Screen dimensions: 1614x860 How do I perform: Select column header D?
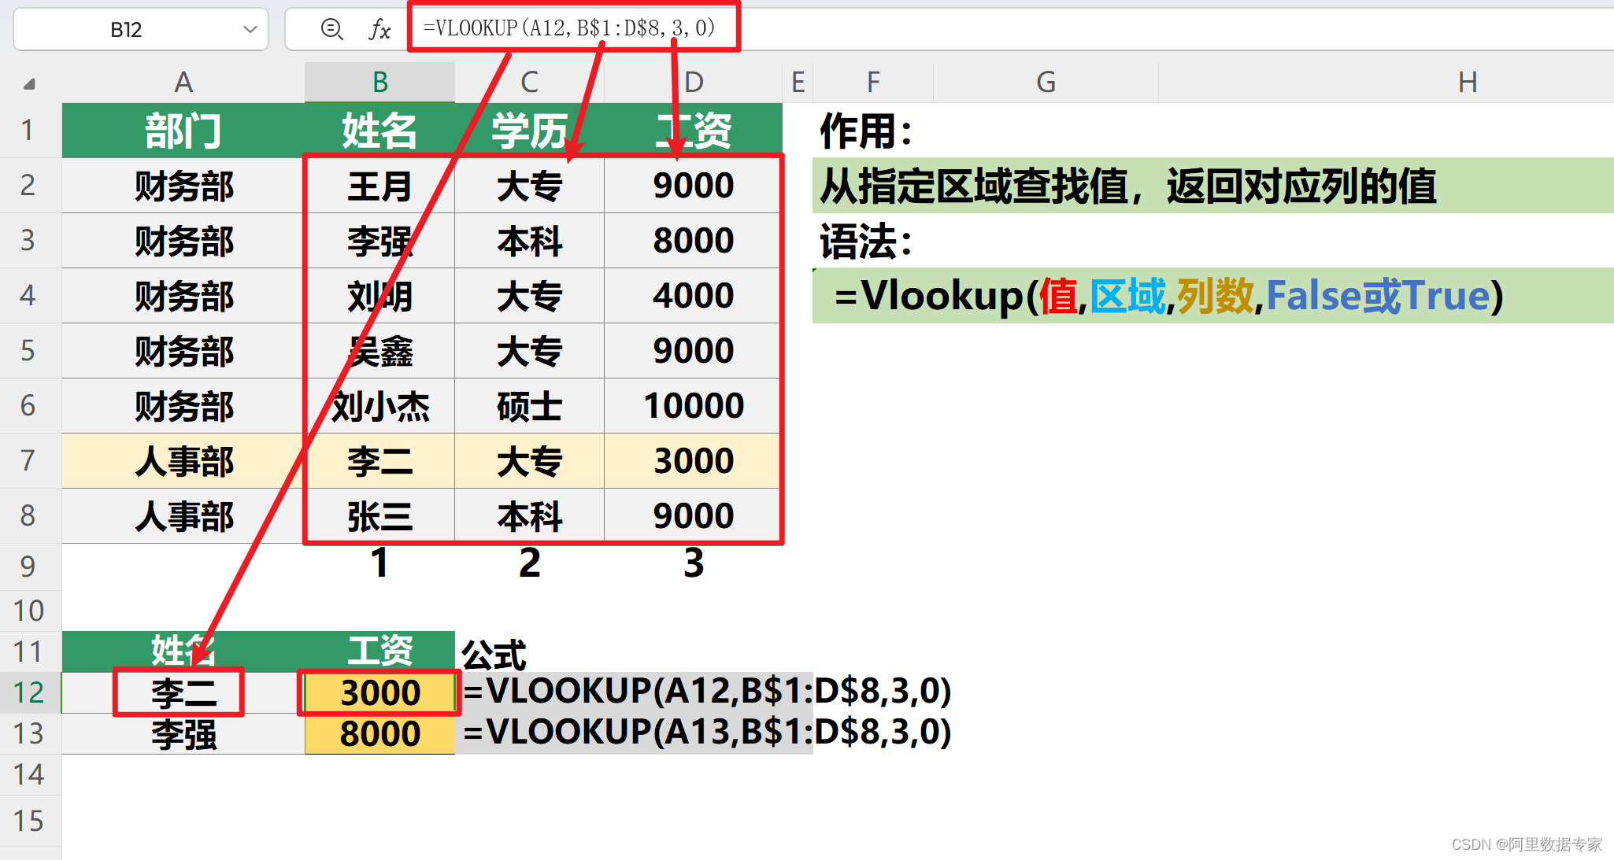tap(692, 81)
